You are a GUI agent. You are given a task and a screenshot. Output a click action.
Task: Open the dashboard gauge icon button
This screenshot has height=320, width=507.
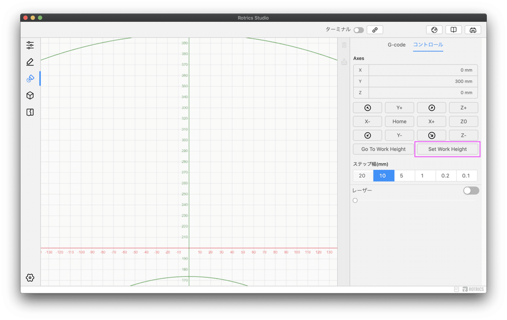(x=434, y=30)
